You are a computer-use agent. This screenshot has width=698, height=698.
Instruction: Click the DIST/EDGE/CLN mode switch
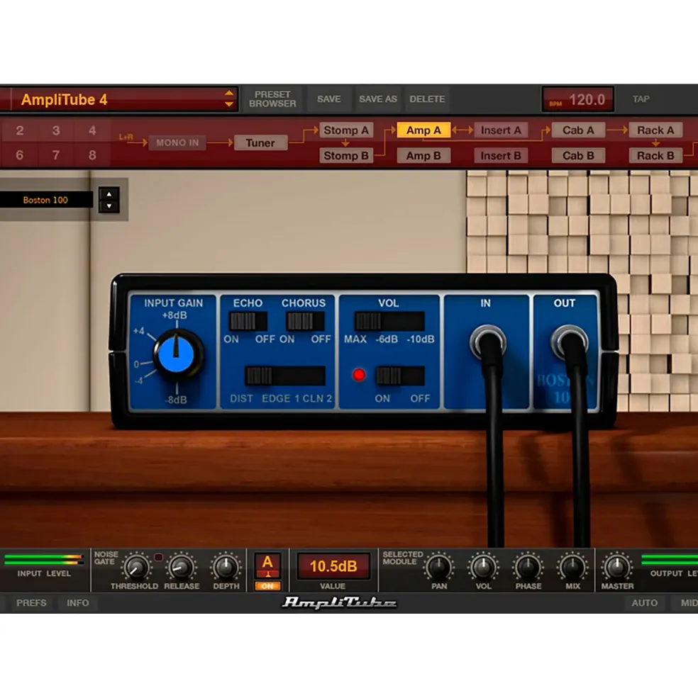285,376
